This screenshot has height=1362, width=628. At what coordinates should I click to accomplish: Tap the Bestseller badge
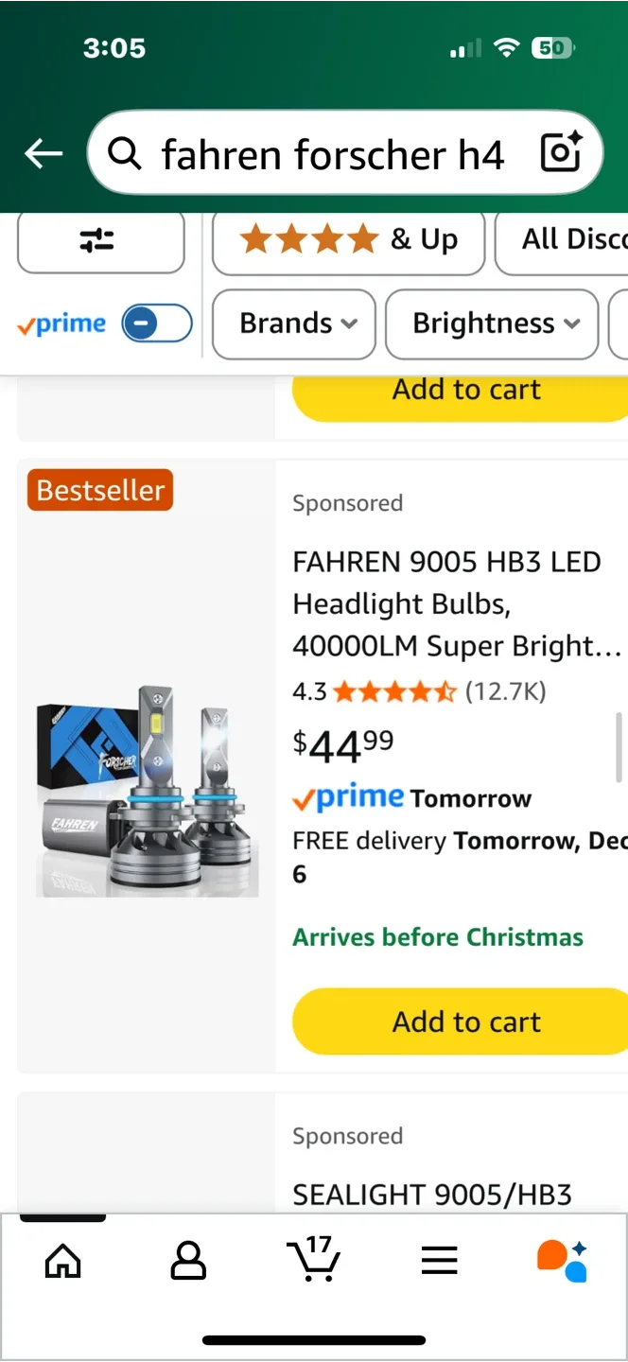pyautogui.click(x=99, y=490)
